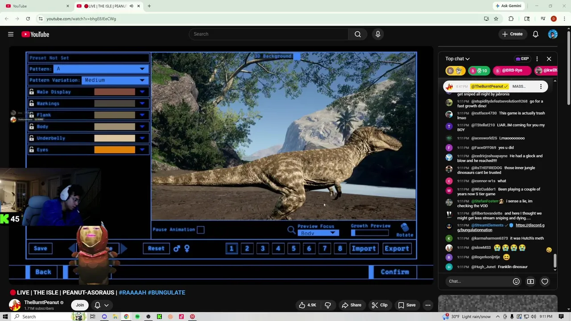
Task: Open pinned message options menu
Action: pos(541,86)
